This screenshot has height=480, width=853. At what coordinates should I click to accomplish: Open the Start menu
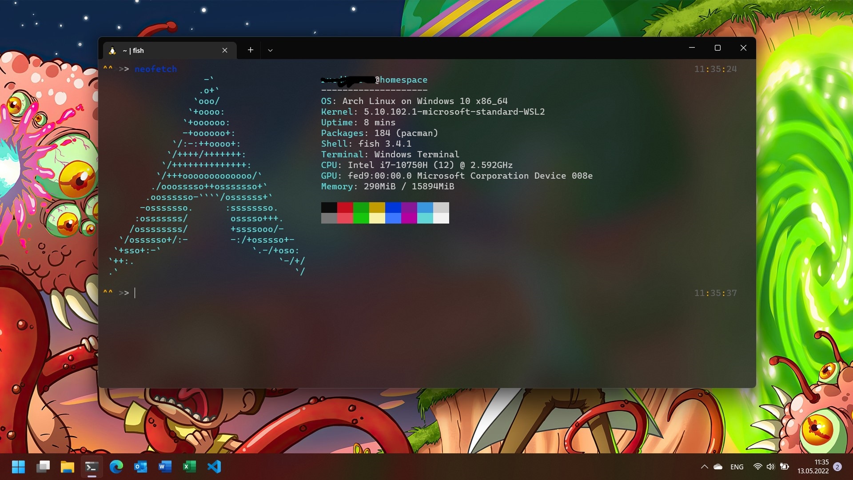click(18, 467)
